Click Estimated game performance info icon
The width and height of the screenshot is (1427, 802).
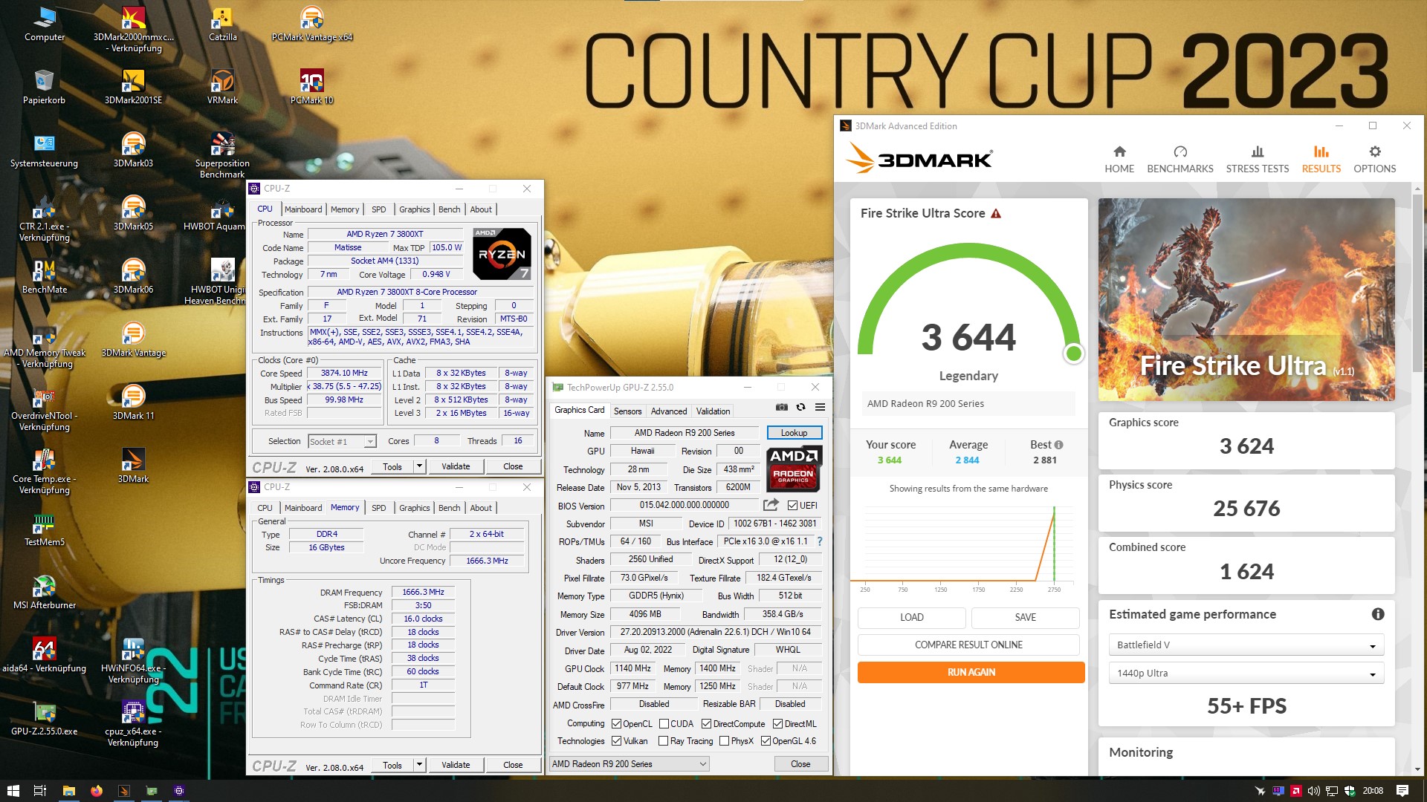[x=1377, y=614]
